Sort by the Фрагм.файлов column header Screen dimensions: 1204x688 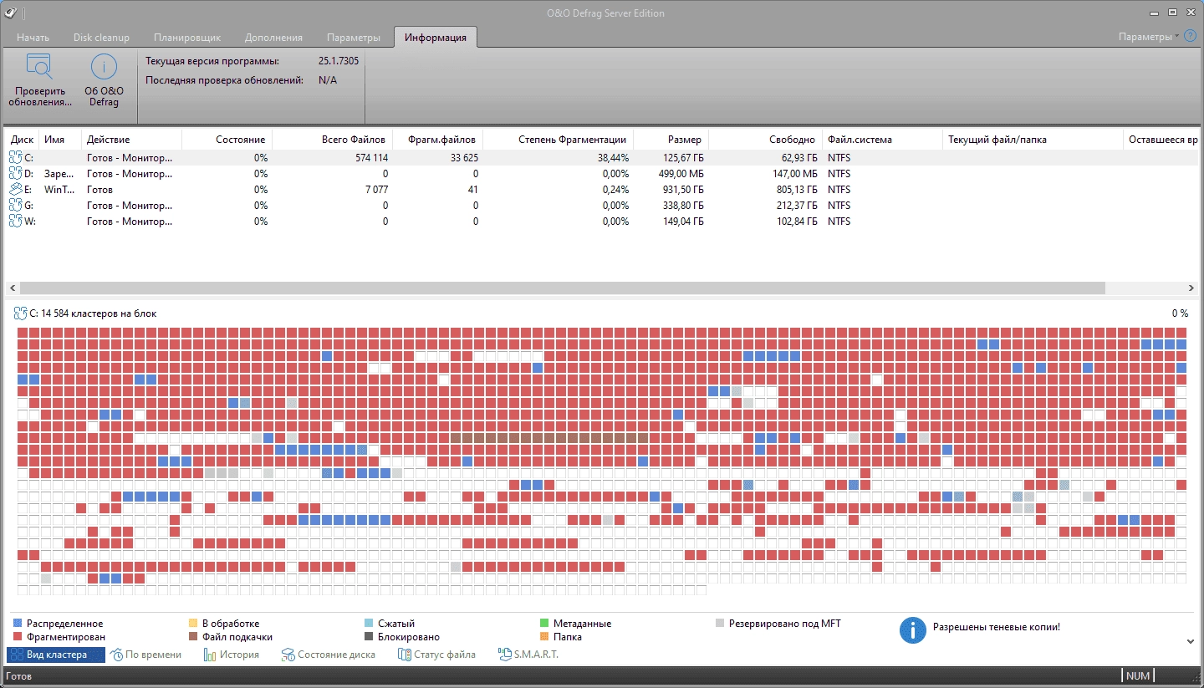point(437,140)
